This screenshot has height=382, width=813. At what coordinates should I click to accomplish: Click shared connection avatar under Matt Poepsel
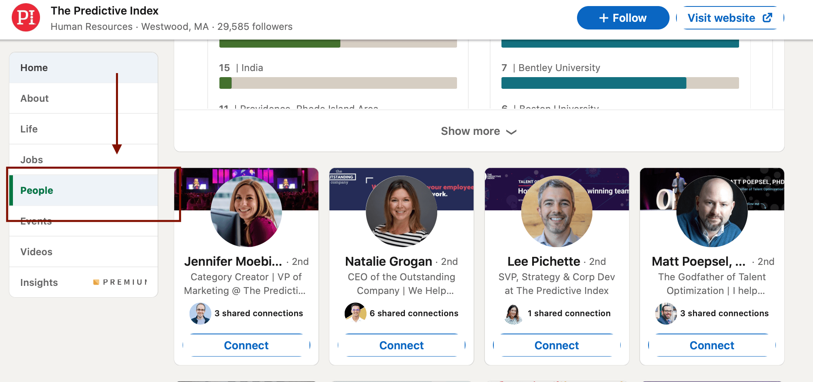(666, 313)
